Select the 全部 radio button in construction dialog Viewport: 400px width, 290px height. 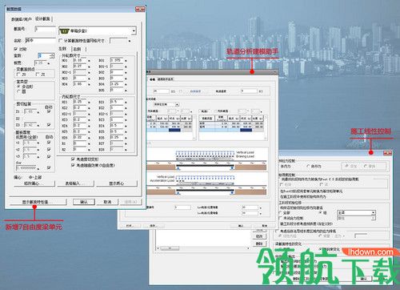280,213
